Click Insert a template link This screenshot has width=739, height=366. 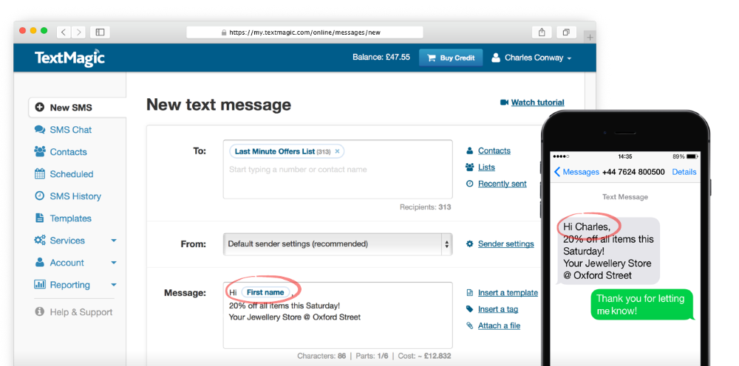click(x=508, y=293)
